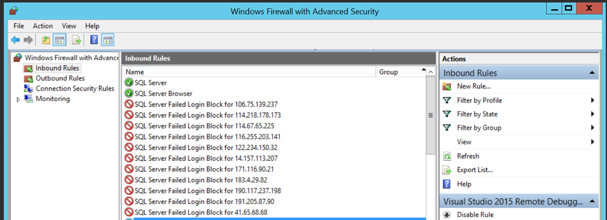The image size is (607, 220).
Task: Expand the Monitoring tree node
Action: pyautogui.click(x=18, y=100)
